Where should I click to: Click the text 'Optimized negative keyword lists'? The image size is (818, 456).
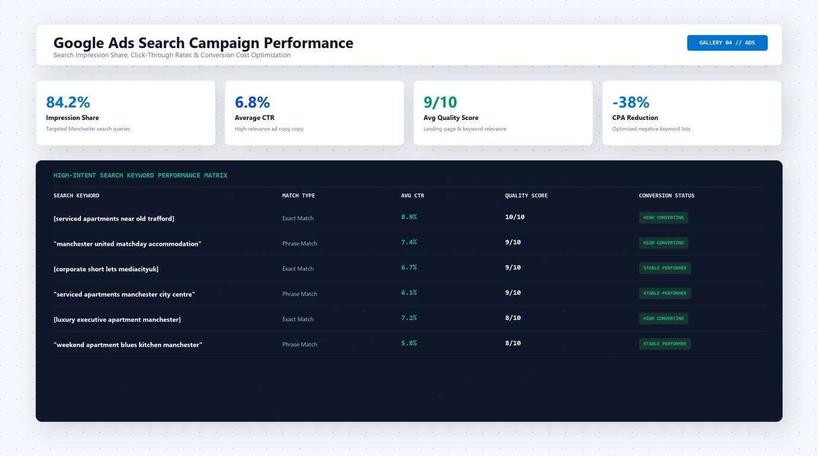652,129
